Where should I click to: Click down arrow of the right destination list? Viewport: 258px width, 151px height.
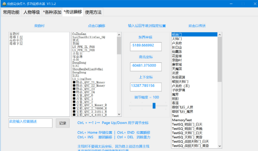219,146
